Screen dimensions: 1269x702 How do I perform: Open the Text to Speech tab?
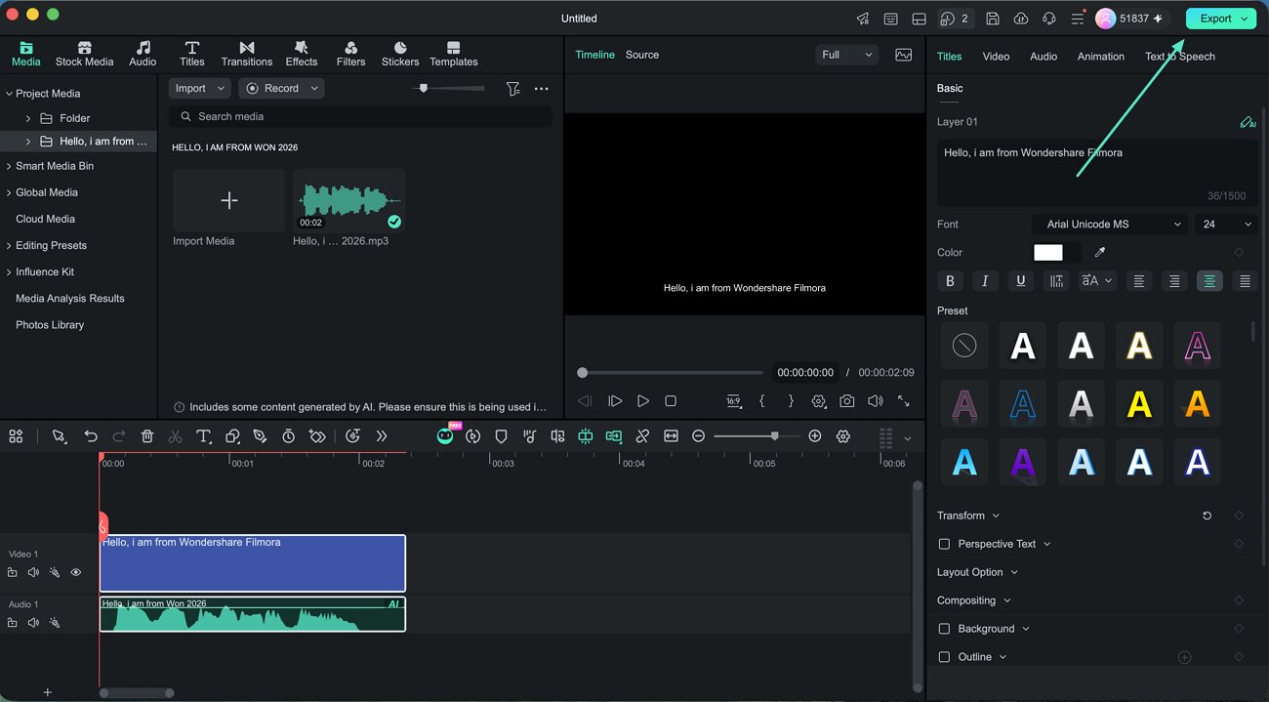point(1179,57)
